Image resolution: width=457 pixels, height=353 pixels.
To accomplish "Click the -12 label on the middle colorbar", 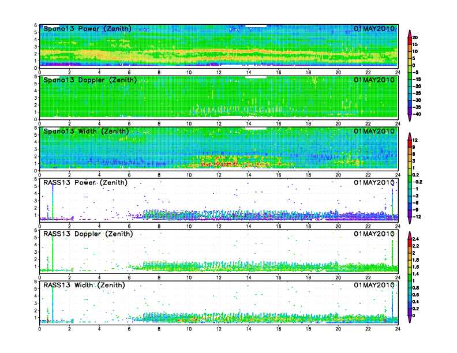I will pyautogui.click(x=417, y=217).
